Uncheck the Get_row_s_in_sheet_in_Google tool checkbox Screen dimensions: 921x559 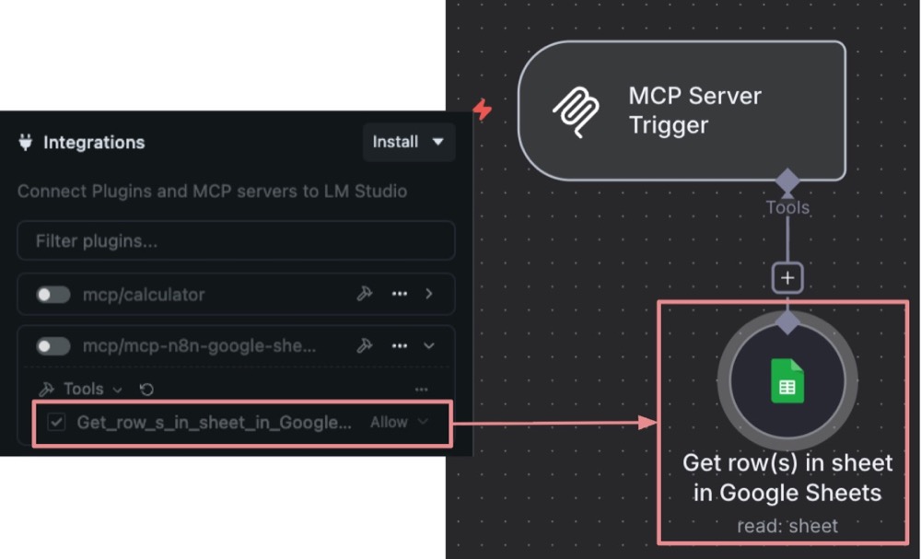[x=57, y=423]
